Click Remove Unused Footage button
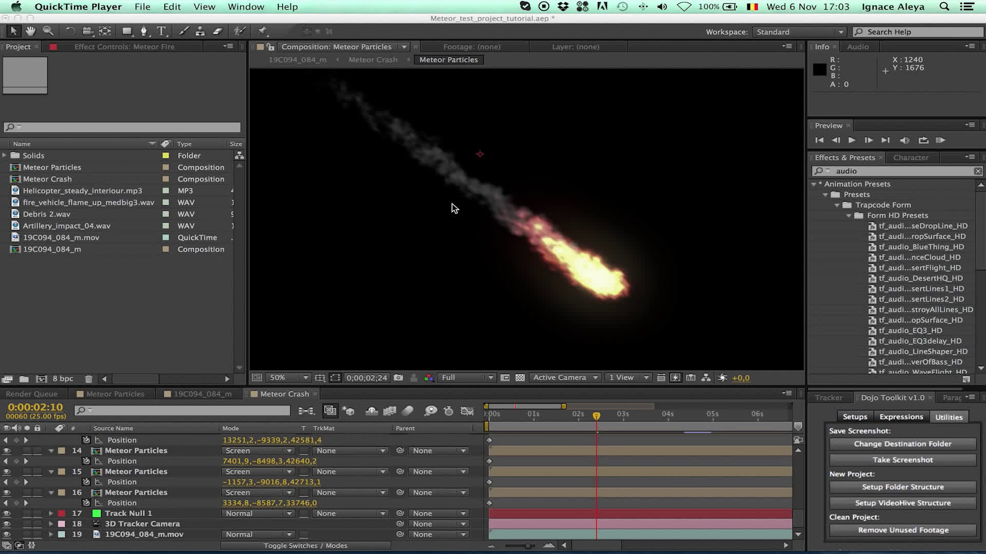986x554 pixels. (x=903, y=530)
